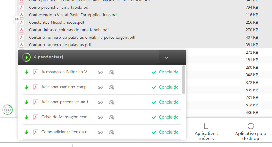The height and width of the screenshot is (147, 272).
Task: Click the circular download progress icon in header
Action: tap(26, 57)
